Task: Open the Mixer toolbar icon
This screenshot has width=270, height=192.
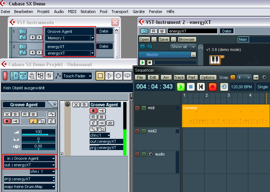Action: tap(49, 76)
